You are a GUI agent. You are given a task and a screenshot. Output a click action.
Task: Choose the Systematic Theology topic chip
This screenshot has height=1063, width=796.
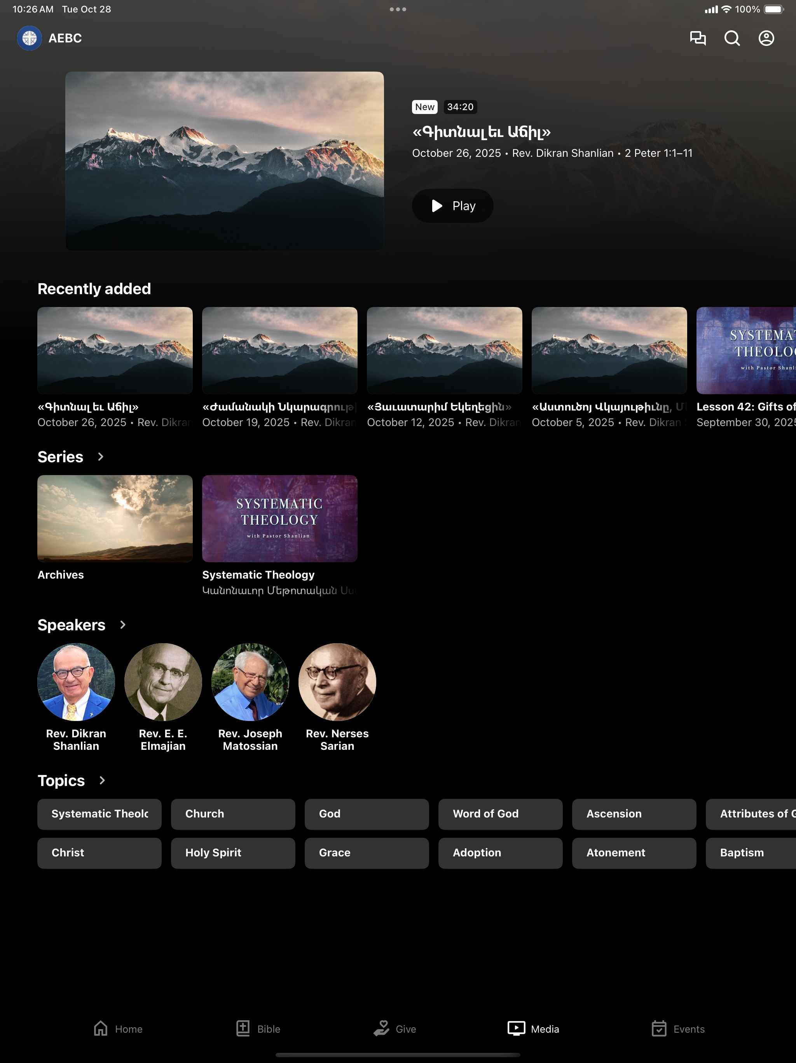click(x=99, y=814)
